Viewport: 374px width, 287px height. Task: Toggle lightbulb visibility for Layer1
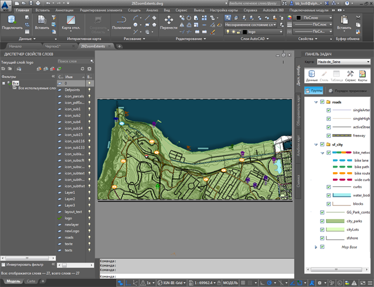tap(90, 192)
